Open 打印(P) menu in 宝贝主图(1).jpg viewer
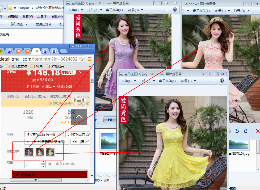The image size is (260, 190). pos(94,10)
